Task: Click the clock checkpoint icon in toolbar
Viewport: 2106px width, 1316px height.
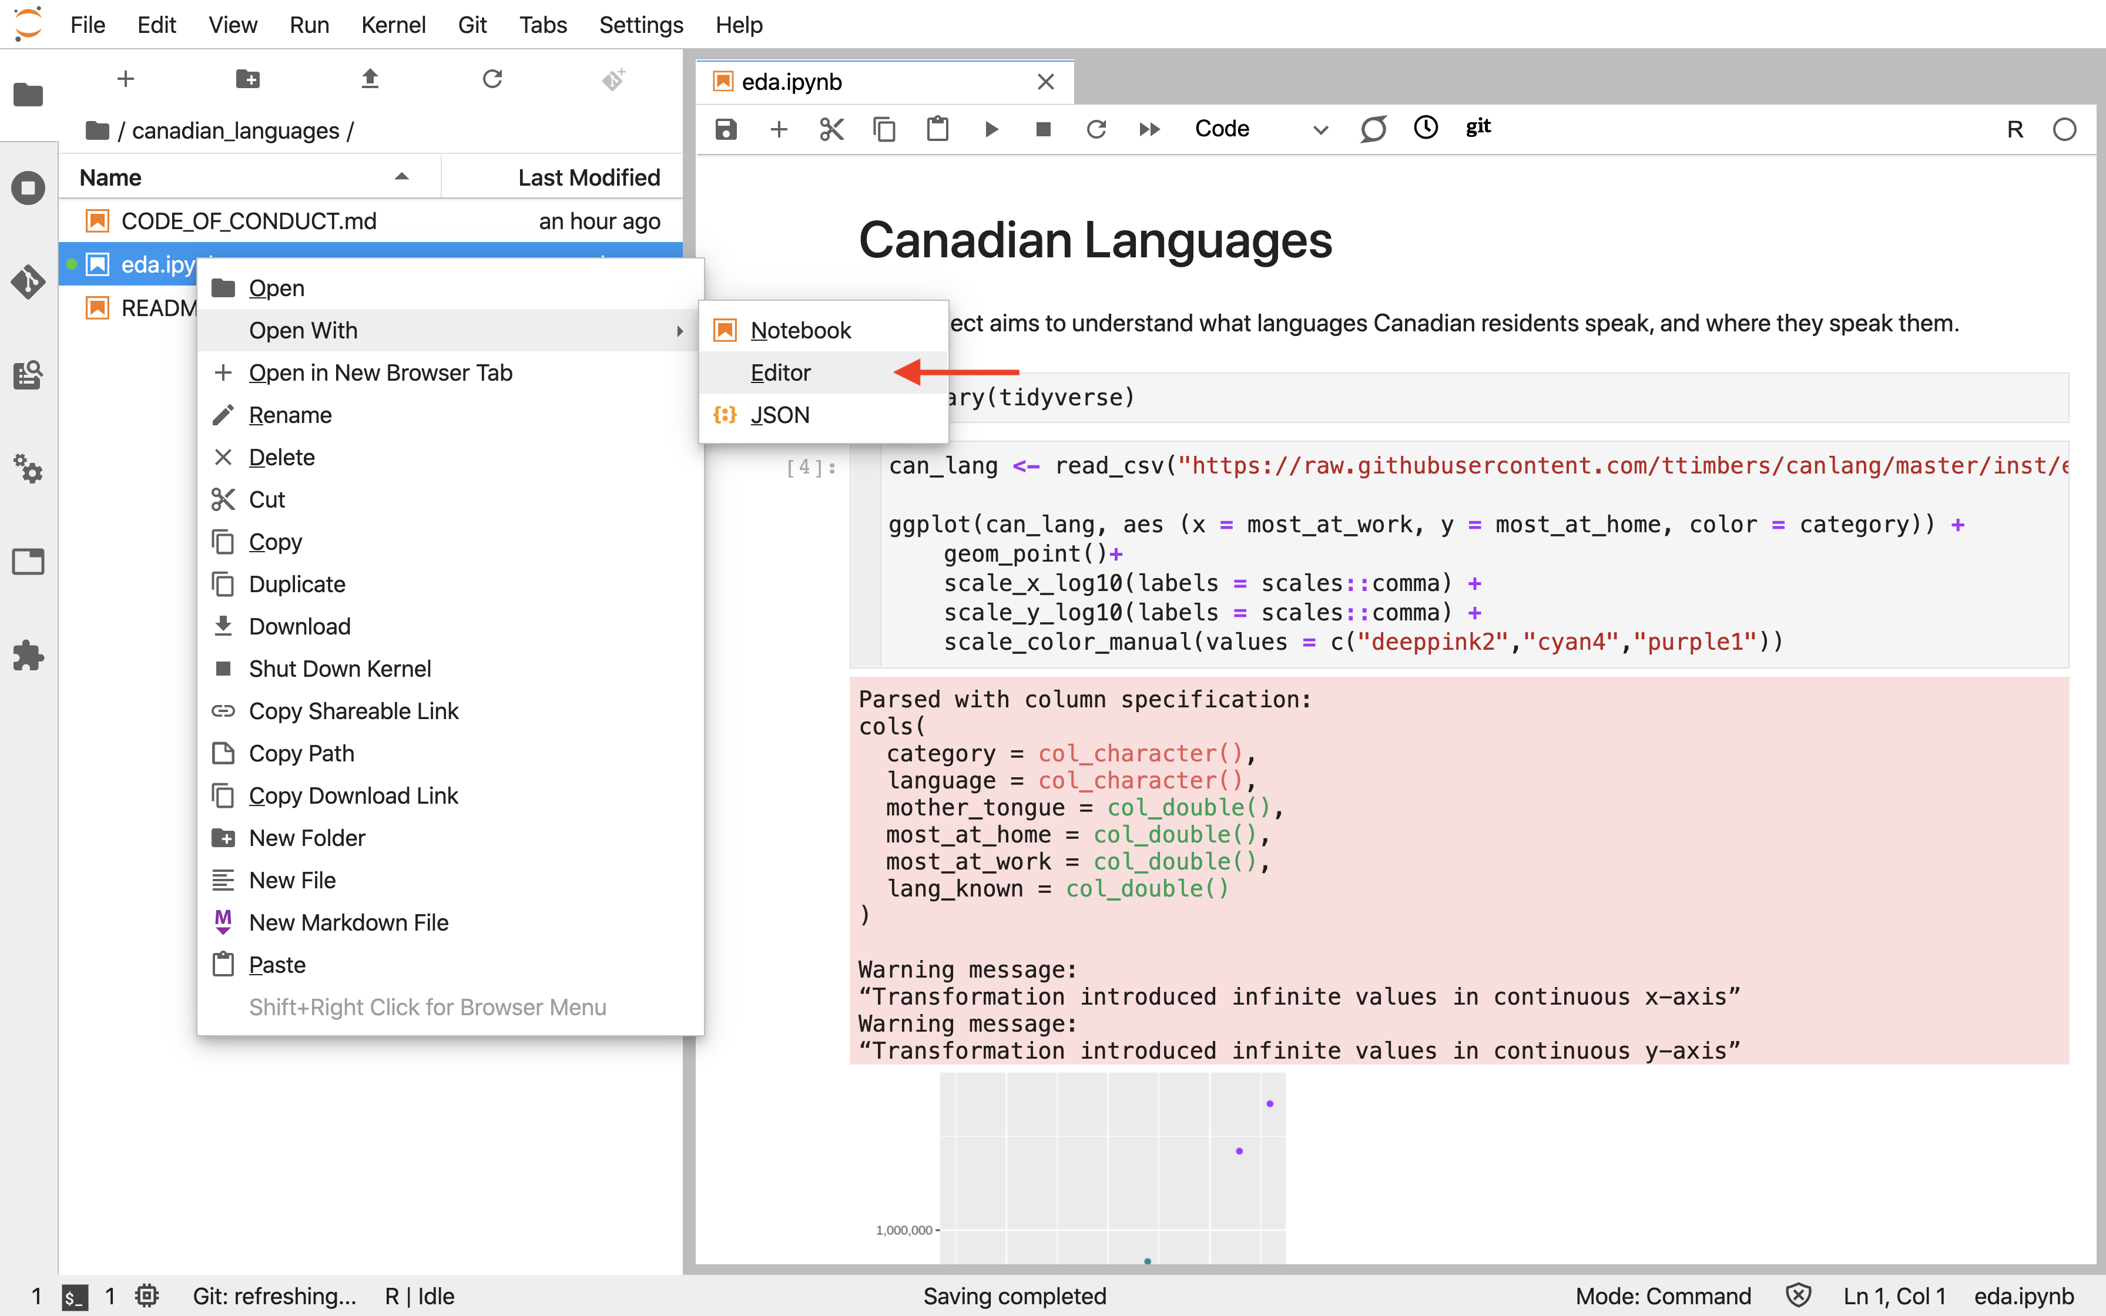Action: coord(1426,128)
